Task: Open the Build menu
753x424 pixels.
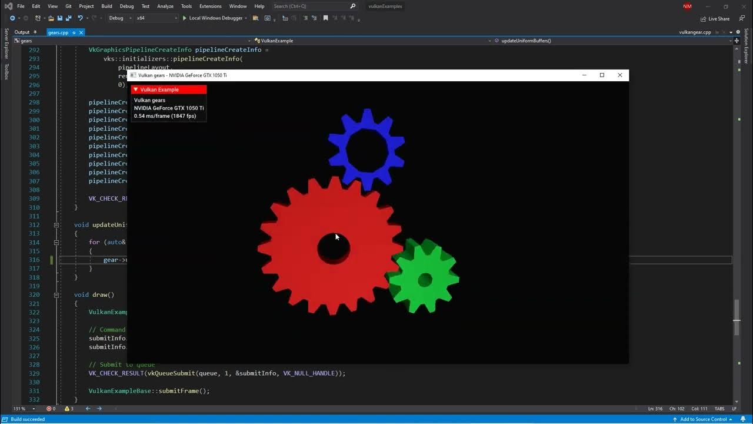Action: (106, 6)
